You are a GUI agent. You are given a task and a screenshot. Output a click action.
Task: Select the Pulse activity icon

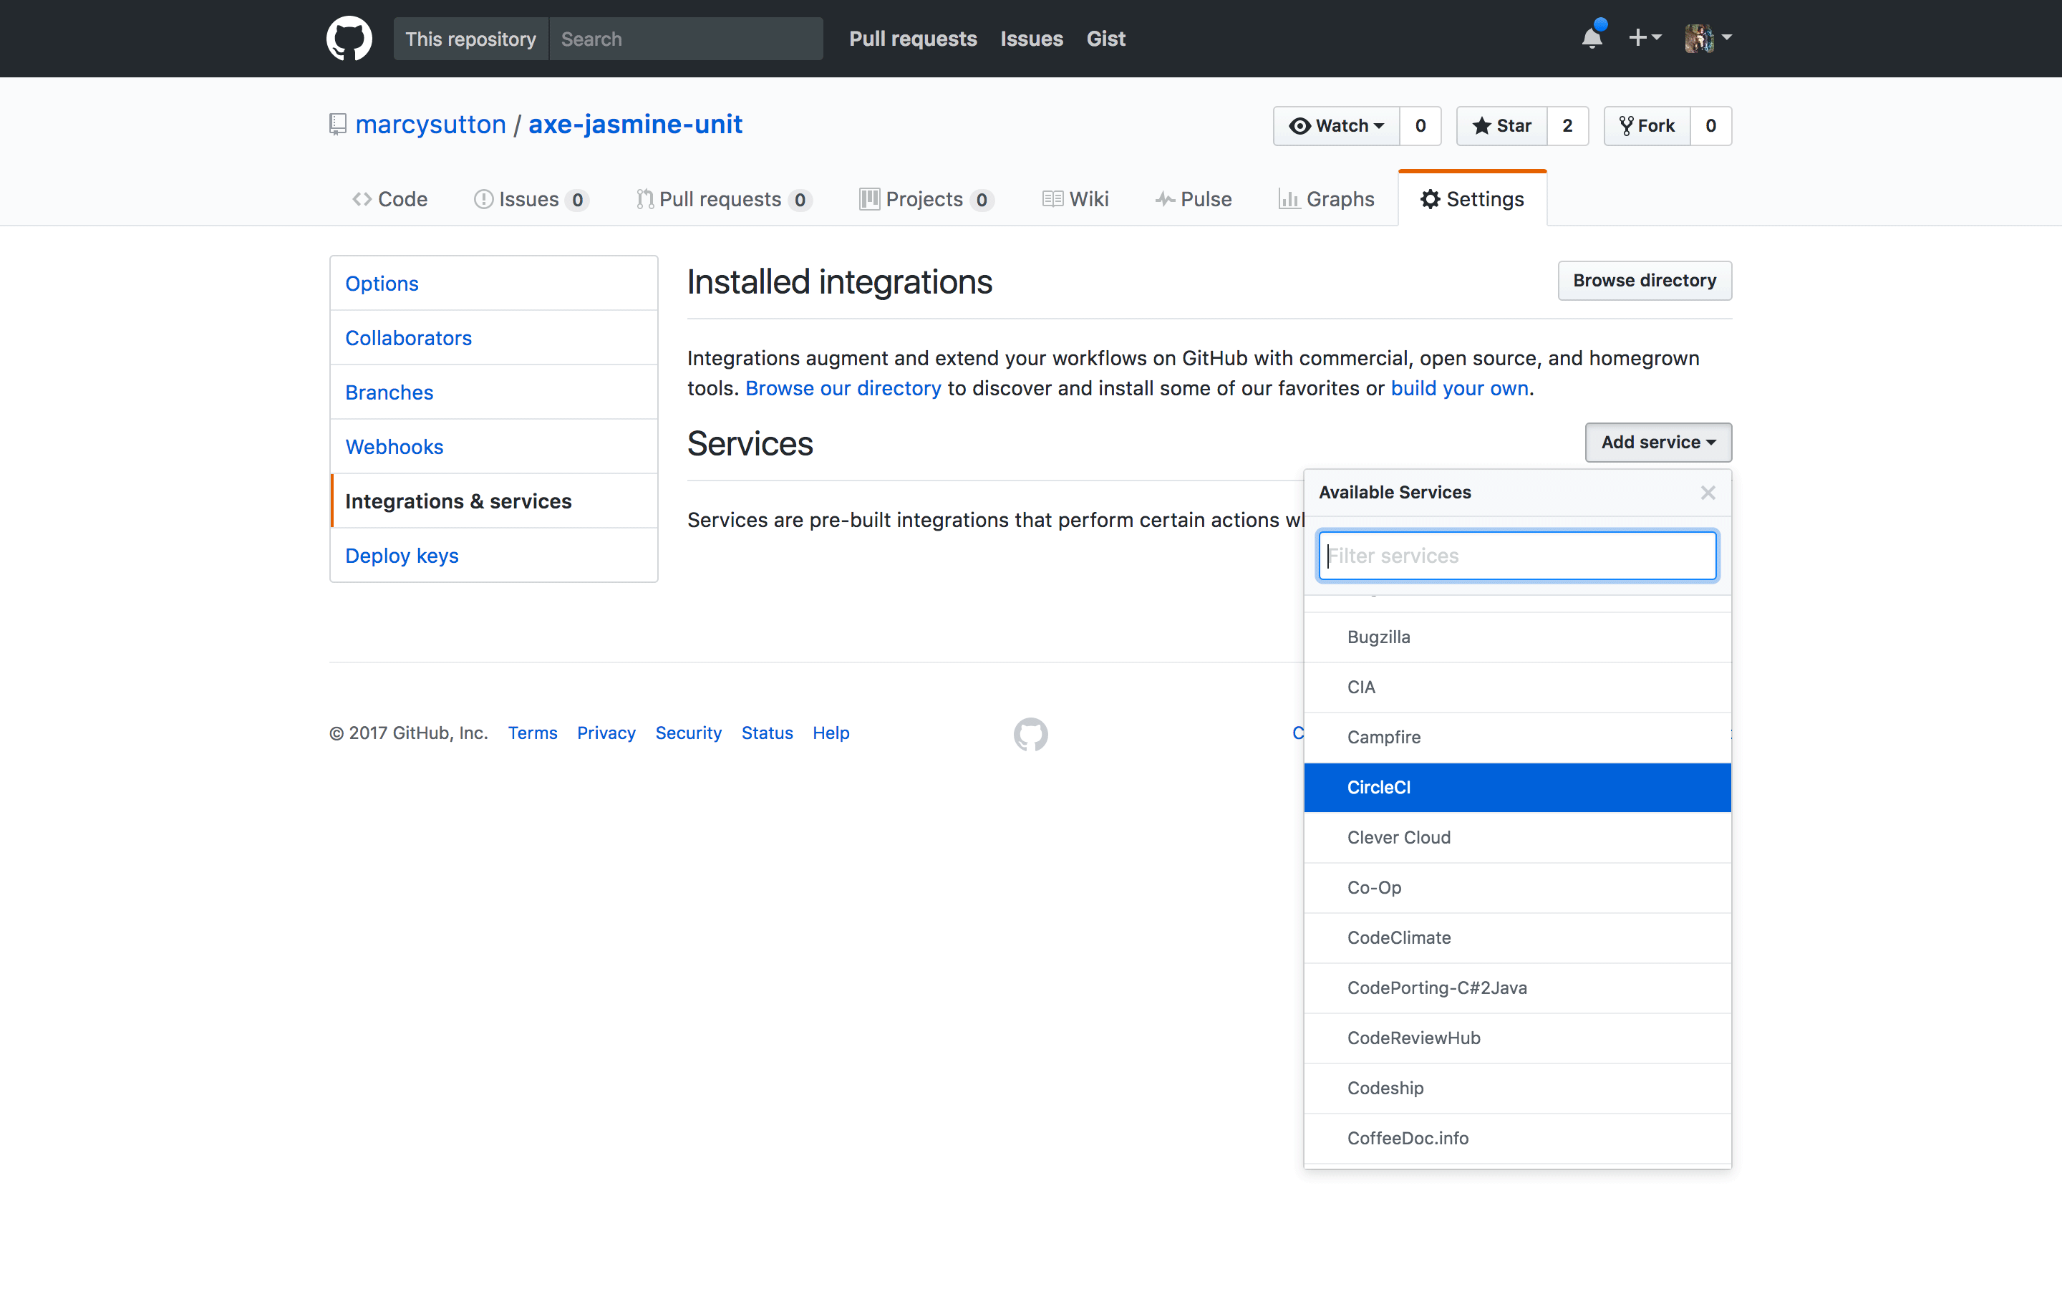(x=1166, y=198)
